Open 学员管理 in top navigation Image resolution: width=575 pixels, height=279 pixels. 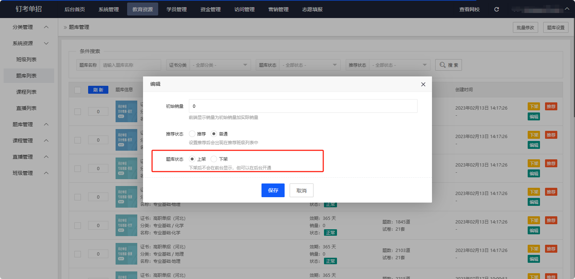(177, 9)
